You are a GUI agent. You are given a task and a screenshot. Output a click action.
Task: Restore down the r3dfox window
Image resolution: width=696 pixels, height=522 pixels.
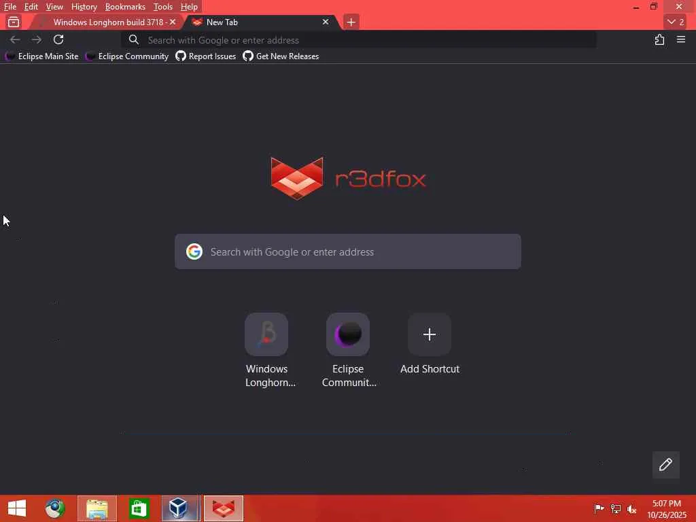pyautogui.click(x=654, y=6)
